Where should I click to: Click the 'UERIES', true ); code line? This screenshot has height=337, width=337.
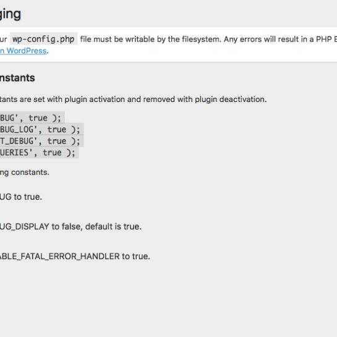point(40,153)
